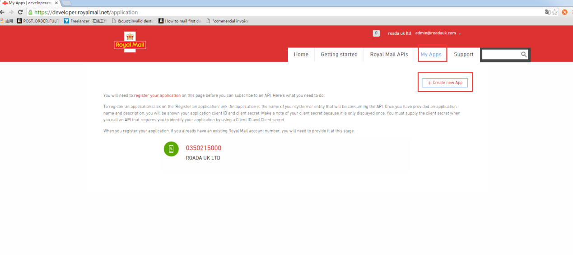Click the Royal Mail logo

[x=130, y=42]
